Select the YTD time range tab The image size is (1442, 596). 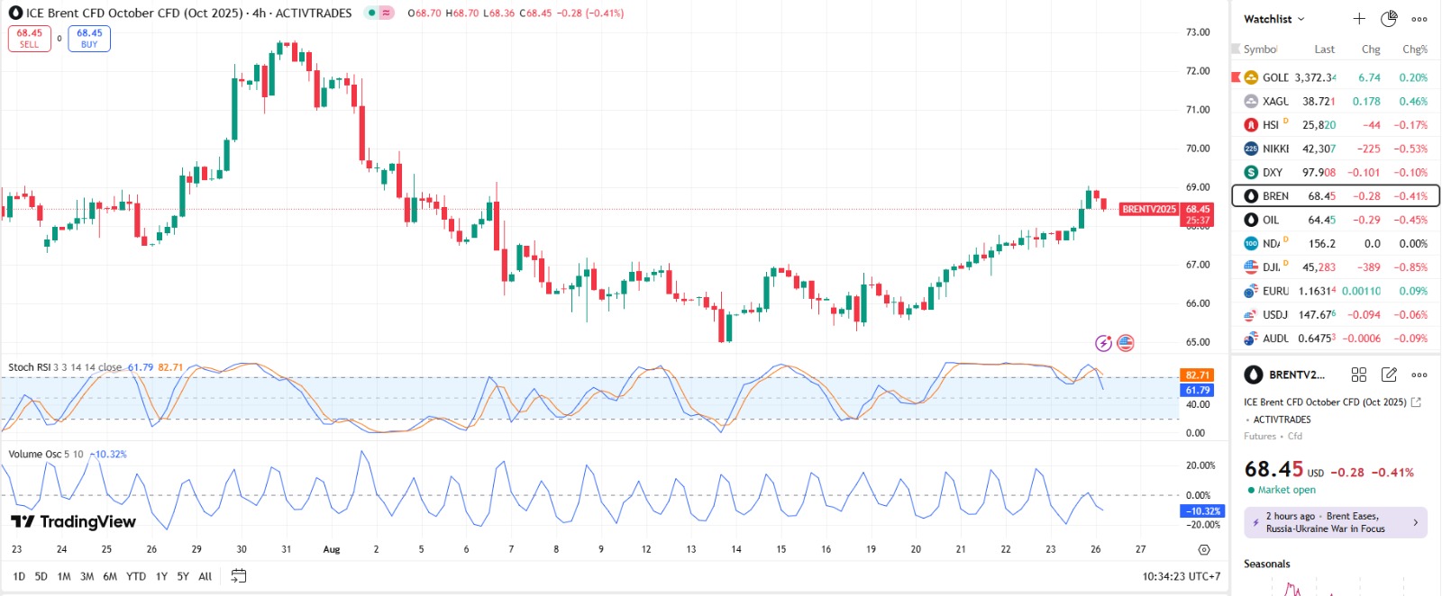click(x=136, y=576)
